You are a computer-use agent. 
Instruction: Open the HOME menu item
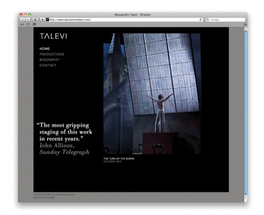[45, 49]
